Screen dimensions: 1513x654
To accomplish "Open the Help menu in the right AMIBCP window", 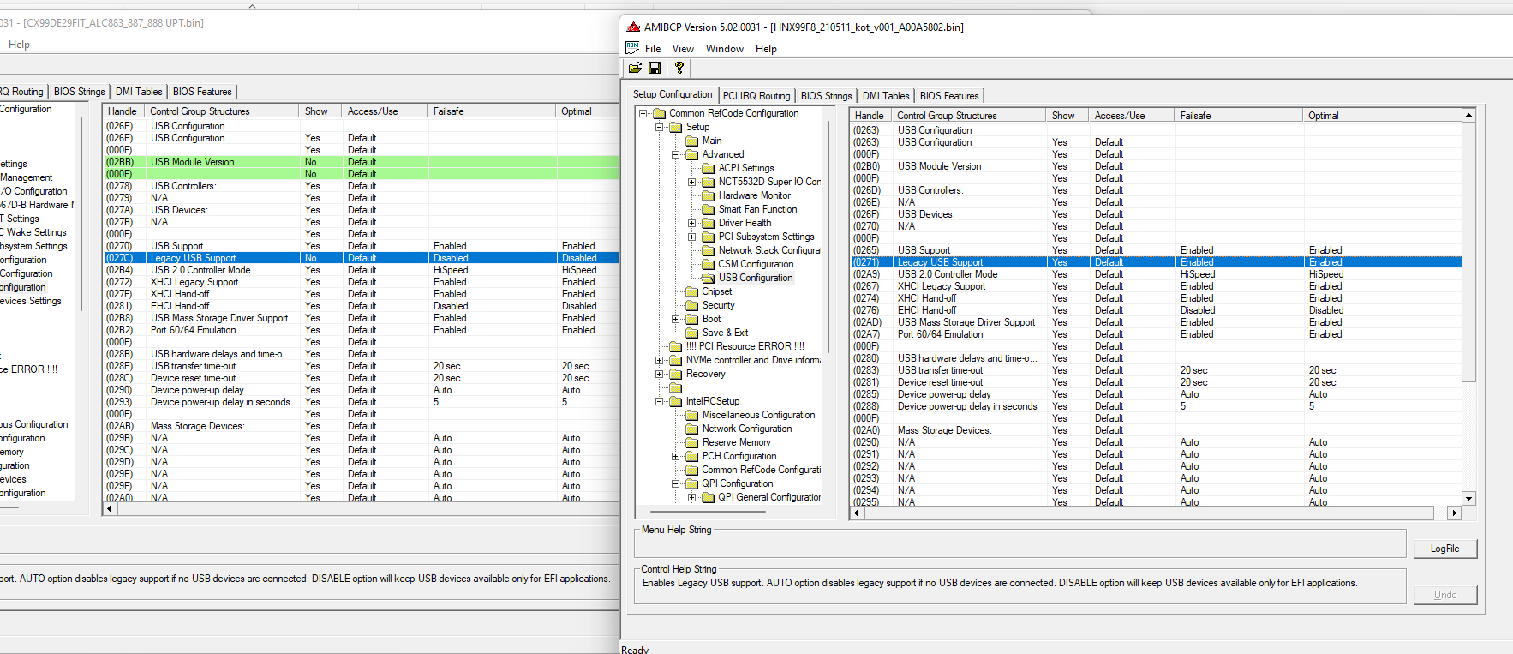I will [766, 49].
